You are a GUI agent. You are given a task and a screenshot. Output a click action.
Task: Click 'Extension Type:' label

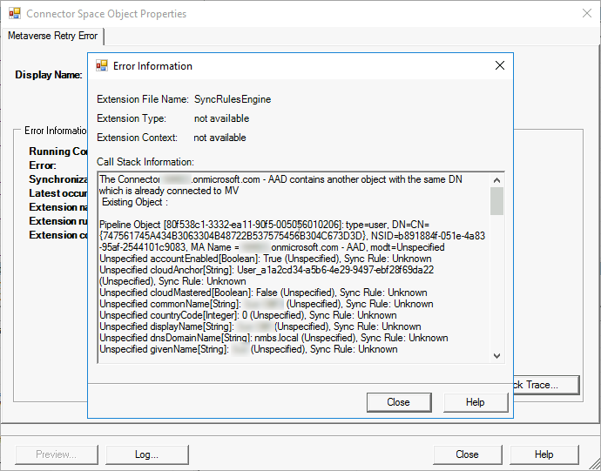[x=132, y=118]
